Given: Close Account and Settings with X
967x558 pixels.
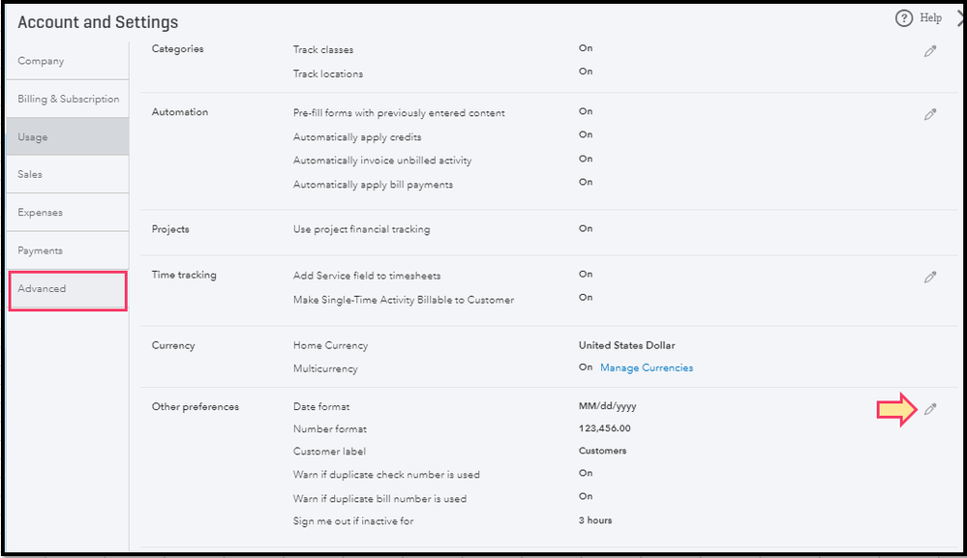Looking at the screenshot, I should pyautogui.click(x=960, y=18).
